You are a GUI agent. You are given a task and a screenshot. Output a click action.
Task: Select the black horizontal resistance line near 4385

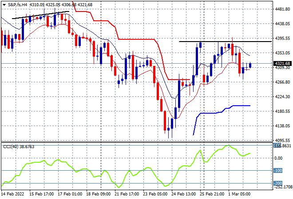tap(225, 42)
